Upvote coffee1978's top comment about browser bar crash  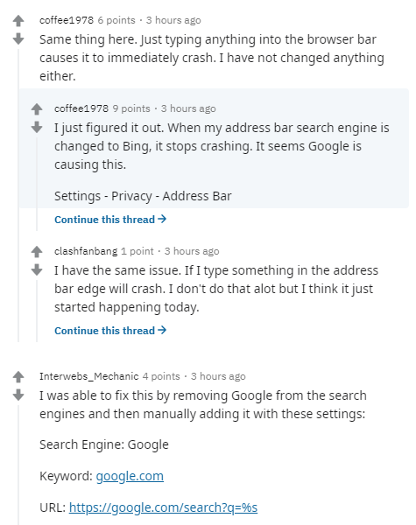point(18,21)
